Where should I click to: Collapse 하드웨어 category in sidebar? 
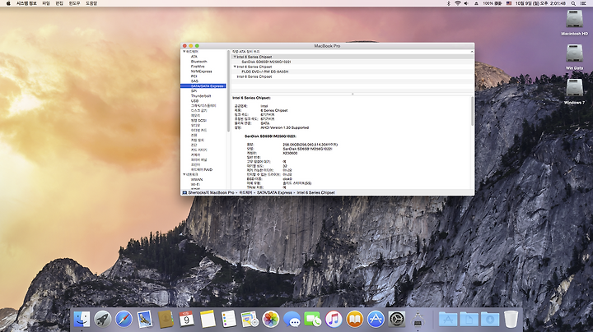184,51
